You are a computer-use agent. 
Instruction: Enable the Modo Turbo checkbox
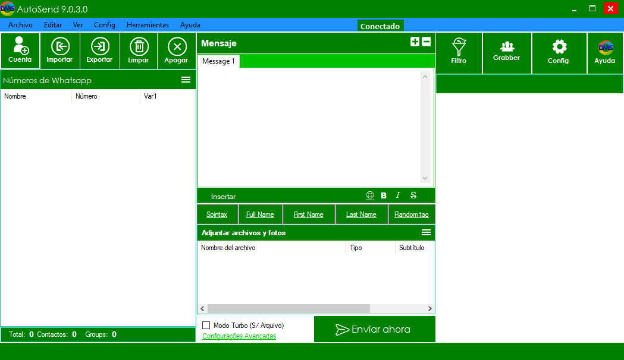pyautogui.click(x=206, y=326)
